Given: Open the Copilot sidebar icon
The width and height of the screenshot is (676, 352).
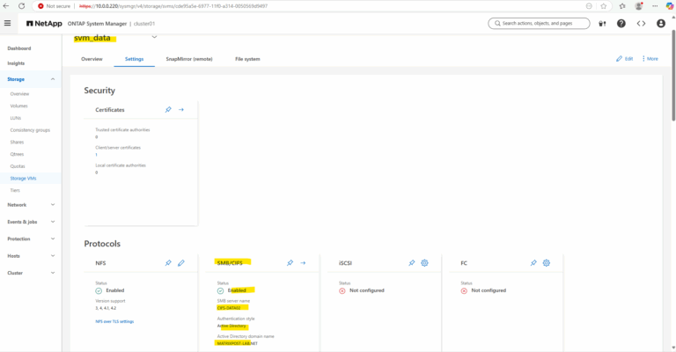Looking at the screenshot, I should click(670, 6).
